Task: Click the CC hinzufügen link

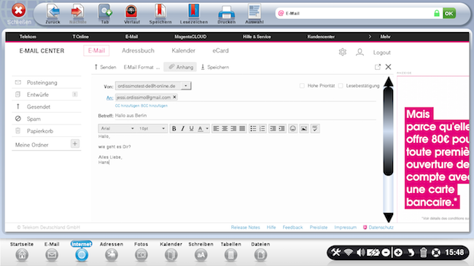Action: click(127, 106)
